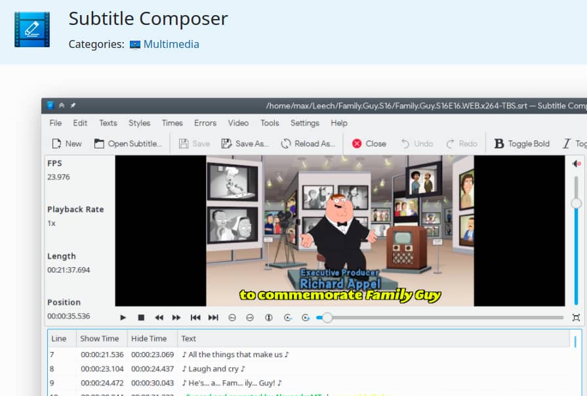Click show time 00:00:21.536
Screen dimensions: 587x396
[102, 355]
